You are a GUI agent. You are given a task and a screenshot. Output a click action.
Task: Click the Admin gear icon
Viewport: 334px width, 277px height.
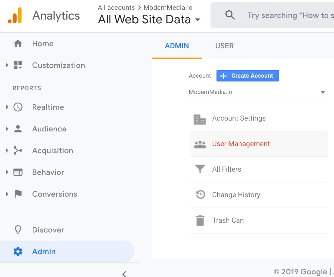tap(18, 251)
